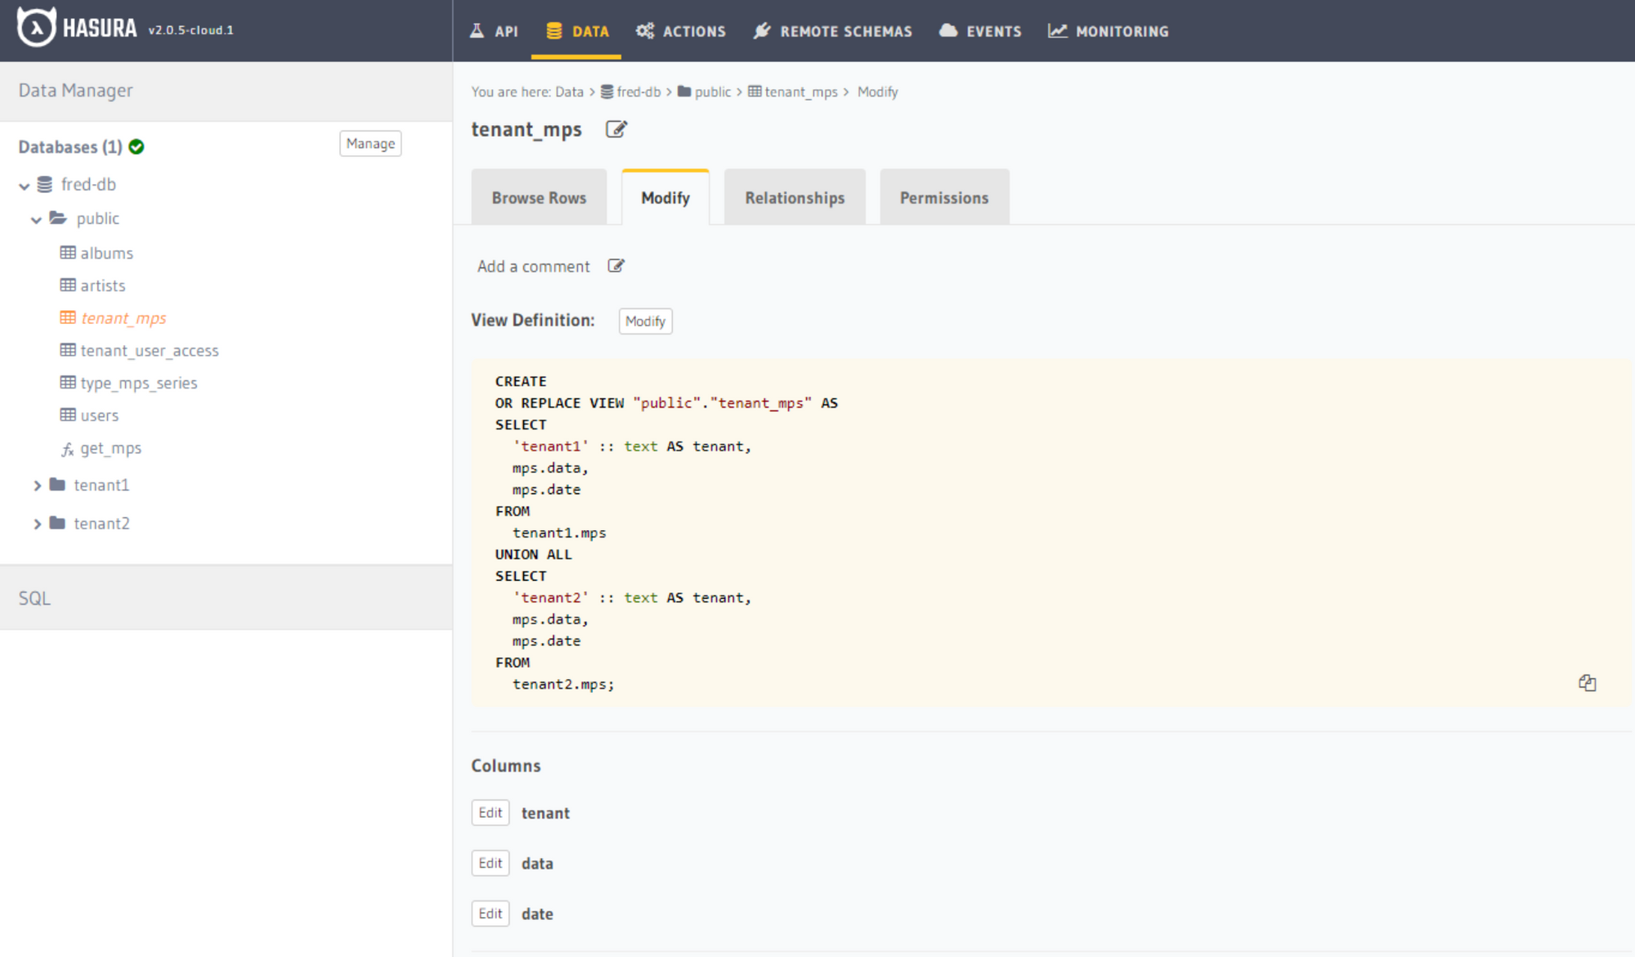Click the Monitoring chart icon

click(x=1058, y=31)
